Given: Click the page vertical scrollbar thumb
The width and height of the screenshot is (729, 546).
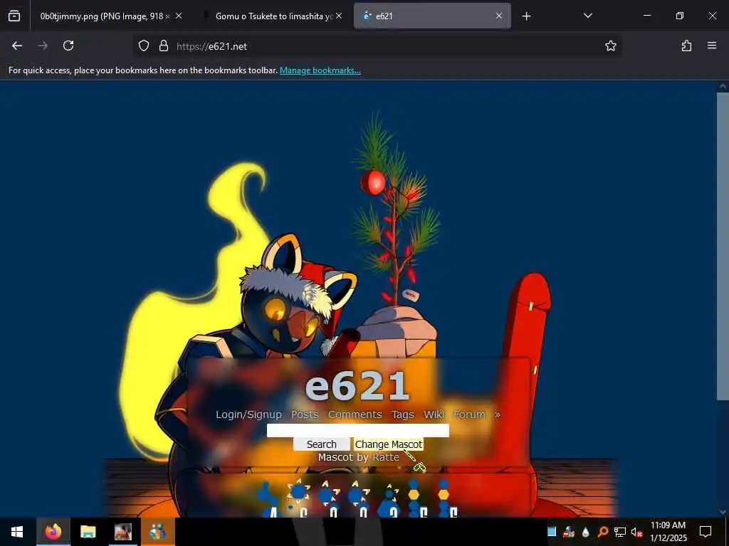Looking at the screenshot, I should coord(723,246).
